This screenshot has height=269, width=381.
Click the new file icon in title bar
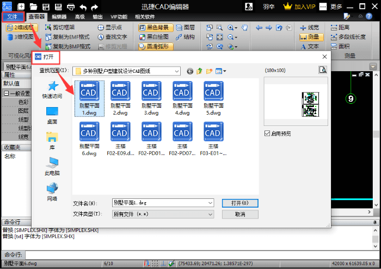tap(21, 7)
